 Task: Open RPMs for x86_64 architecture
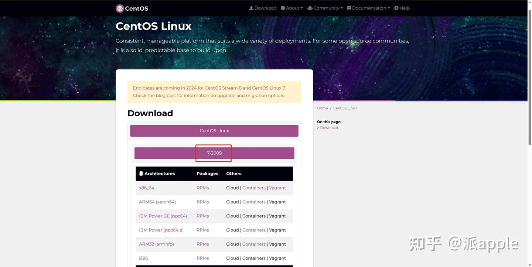tap(202, 188)
